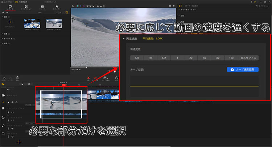Switch to the トランジション transitions tab
The height and width of the screenshot is (147, 272).
pyautogui.click(x=26, y=8)
